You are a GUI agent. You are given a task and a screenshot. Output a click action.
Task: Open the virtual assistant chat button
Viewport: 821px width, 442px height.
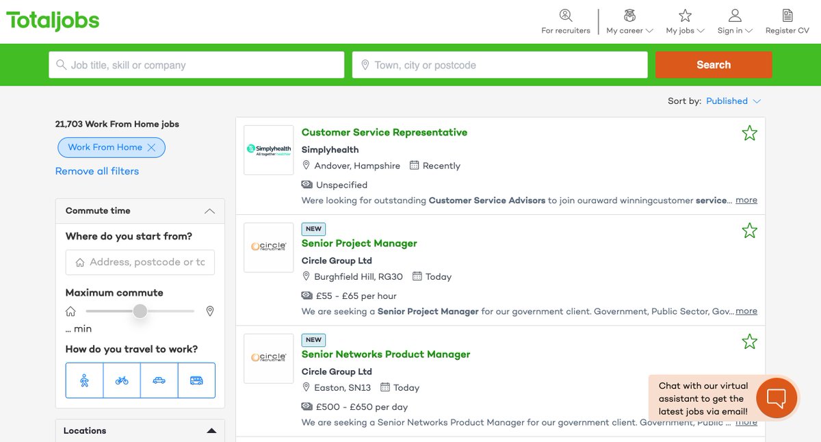[777, 398]
